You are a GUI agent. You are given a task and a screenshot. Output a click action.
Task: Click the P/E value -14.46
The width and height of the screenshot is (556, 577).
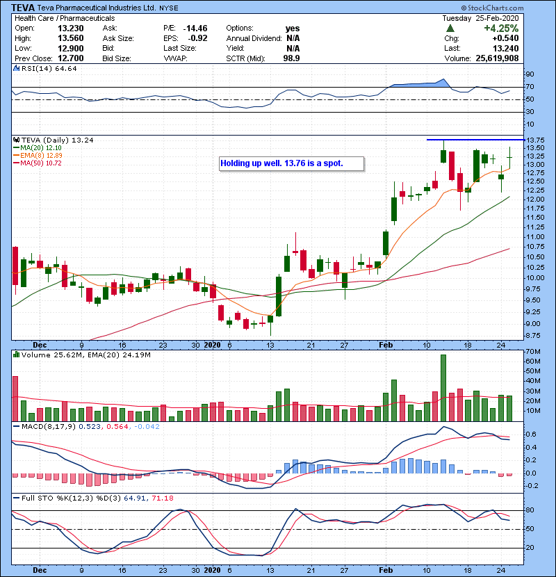click(195, 29)
